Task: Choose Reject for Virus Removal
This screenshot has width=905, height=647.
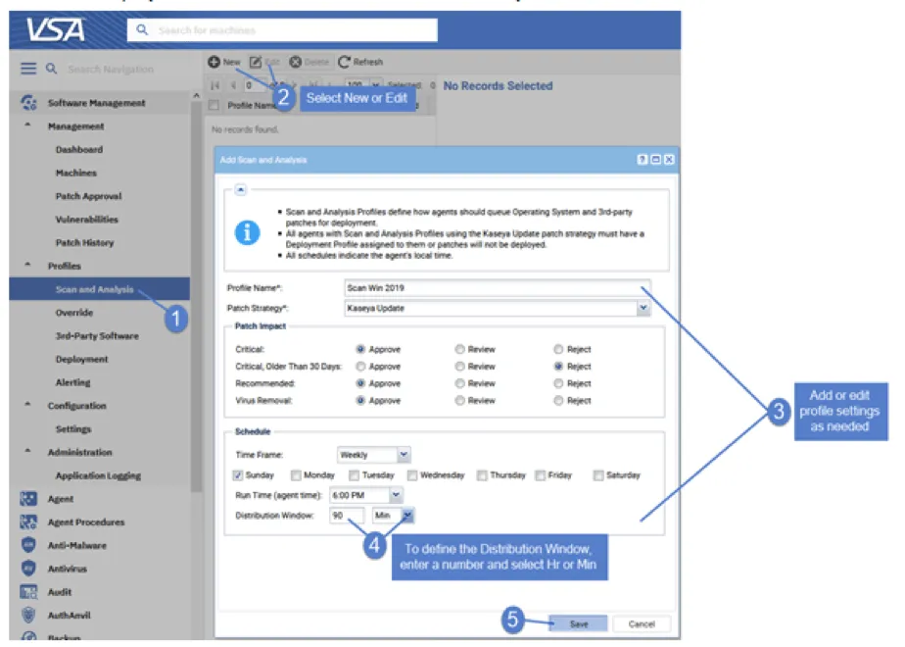Action: click(558, 401)
